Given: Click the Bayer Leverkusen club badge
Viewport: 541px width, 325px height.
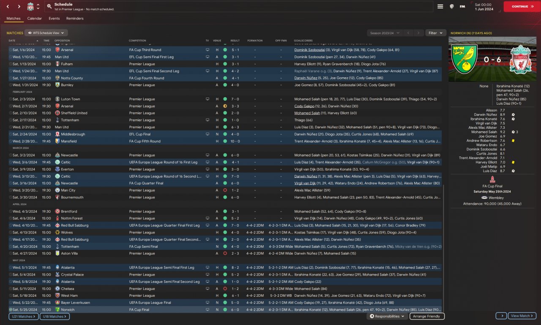Looking at the screenshot, I should pyautogui.click(x=58, y=303).
